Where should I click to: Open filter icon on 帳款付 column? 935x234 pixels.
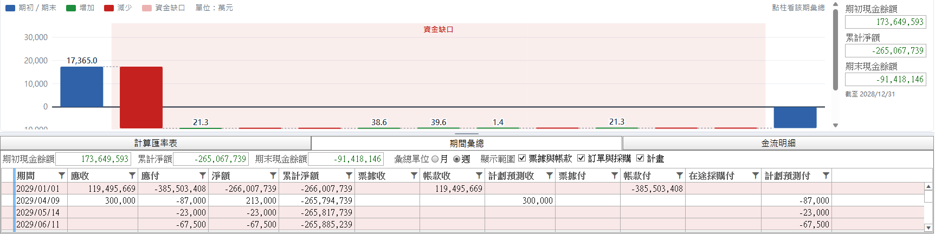click(680, 175)
